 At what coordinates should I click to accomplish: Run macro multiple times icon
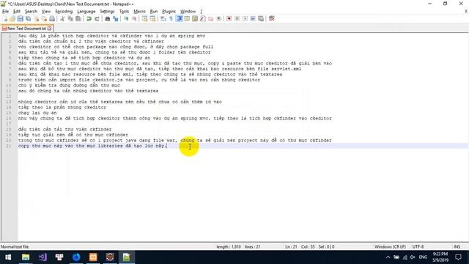pyautogui.click(x=253, y=19)
